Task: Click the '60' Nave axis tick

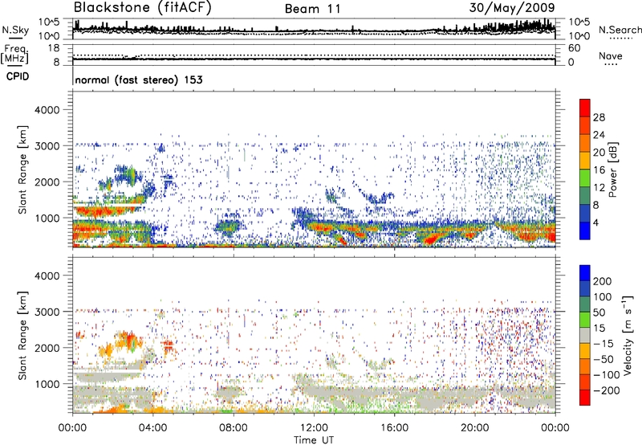Action: (x=575, y=48)
